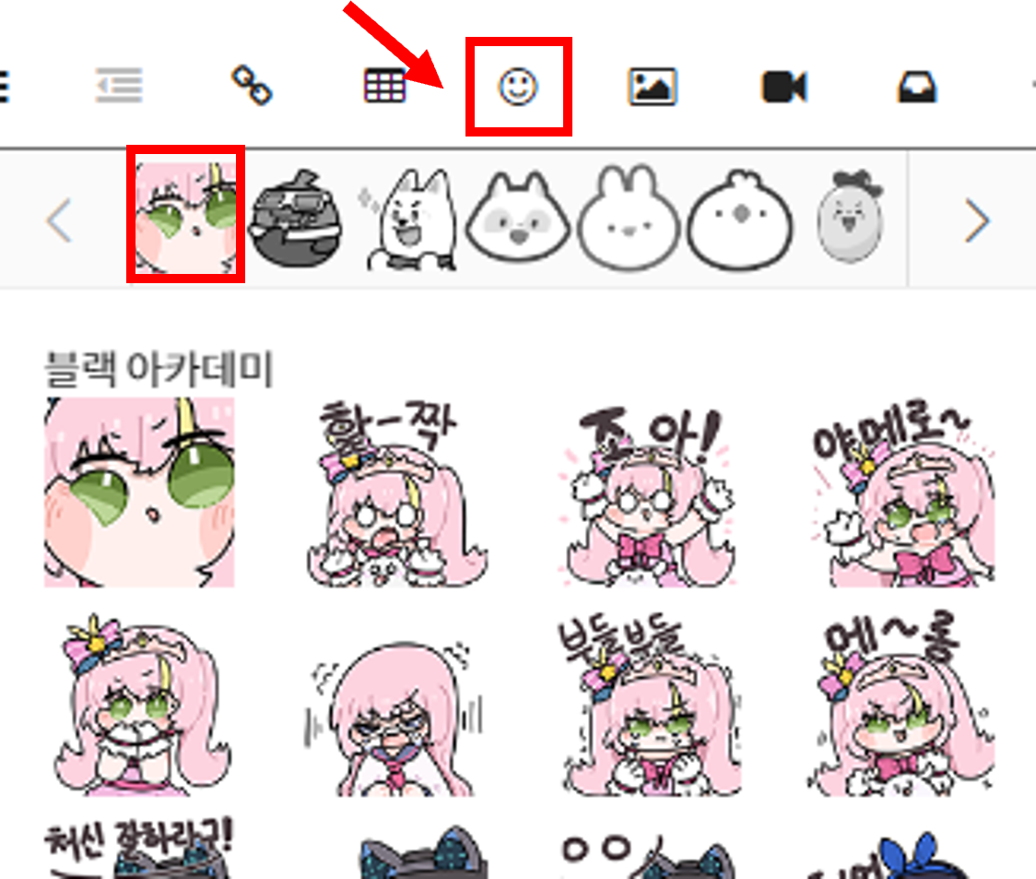Click the outdent icon in the toolbar
This screenshot has width=1036, height=879.
[119, 88]
